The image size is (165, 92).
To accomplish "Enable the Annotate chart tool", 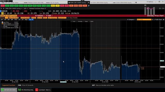I will click(x=80, y=21).
